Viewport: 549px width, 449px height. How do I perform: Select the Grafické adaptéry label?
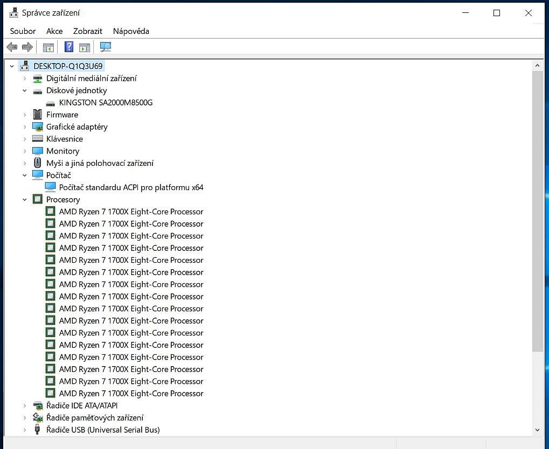coord(77,127)
